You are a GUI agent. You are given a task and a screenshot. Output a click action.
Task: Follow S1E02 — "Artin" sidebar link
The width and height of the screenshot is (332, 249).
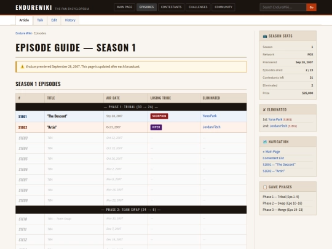pos(274,171)
